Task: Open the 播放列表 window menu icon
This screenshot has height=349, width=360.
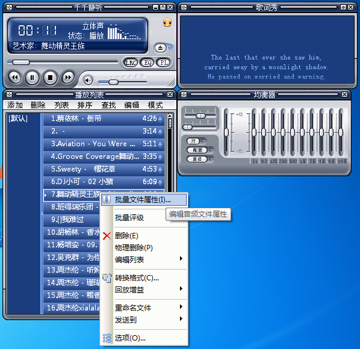Action: tap(9, 94)
